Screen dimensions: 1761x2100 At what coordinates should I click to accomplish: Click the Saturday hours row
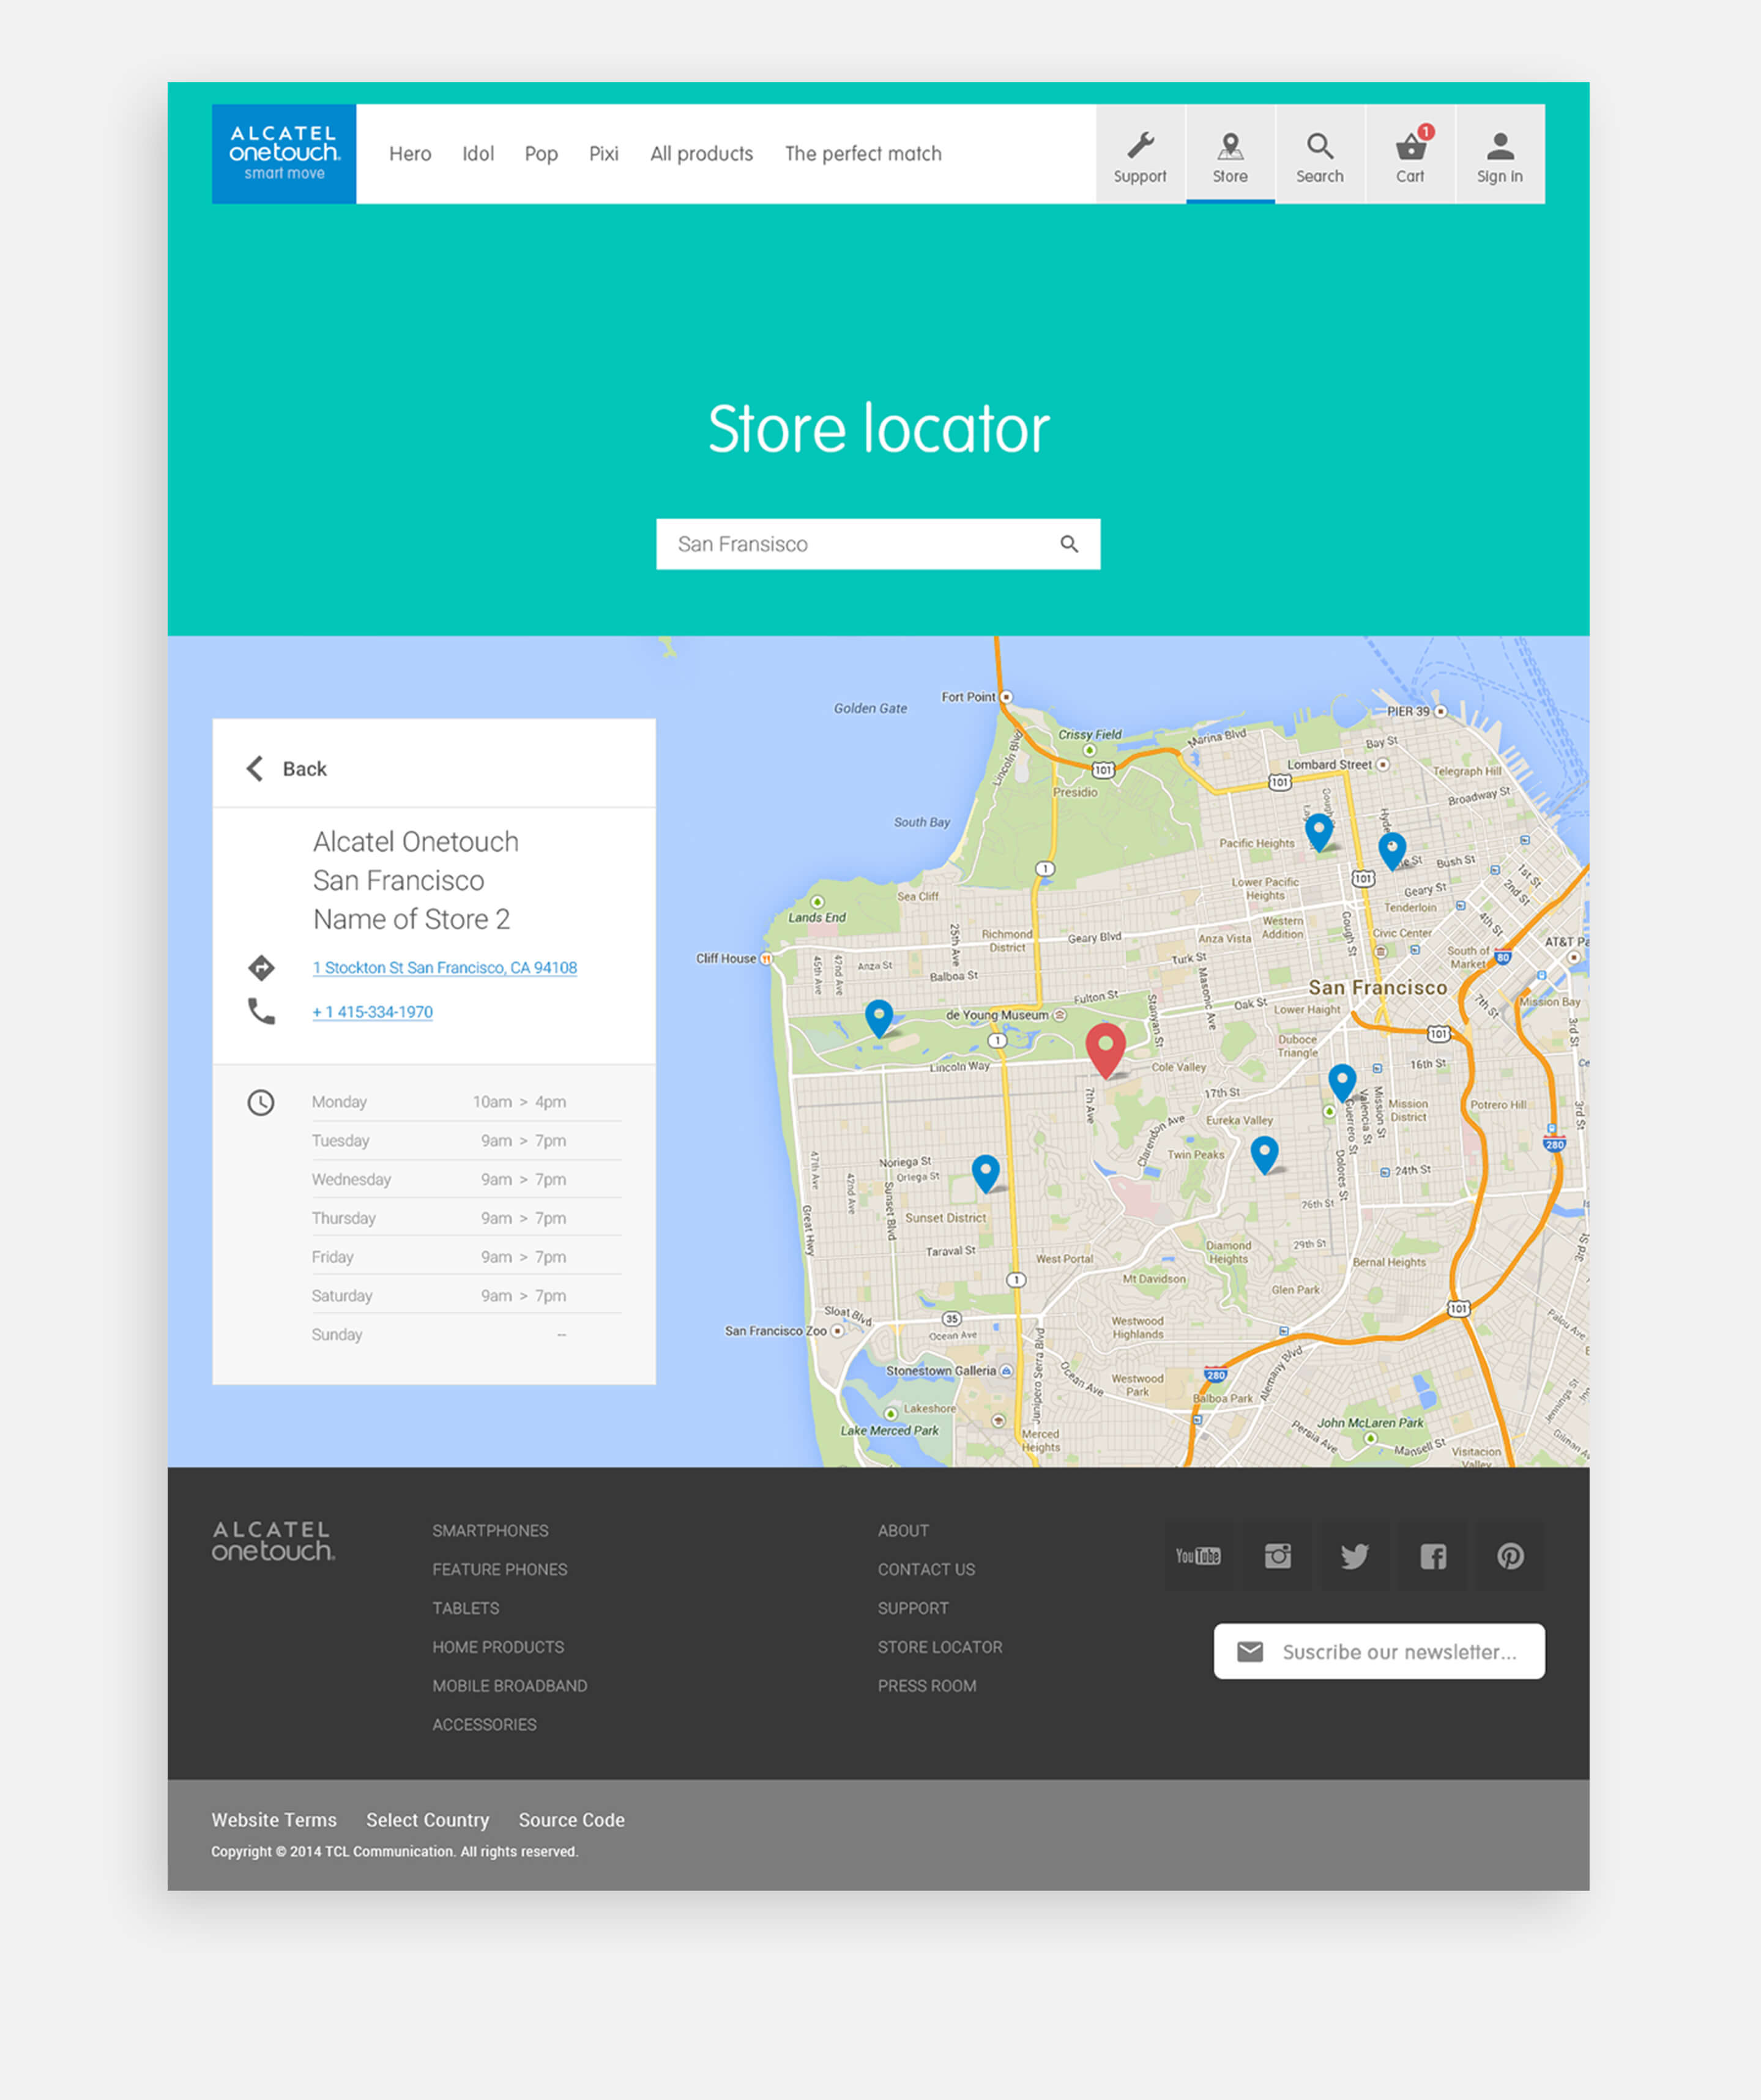coord(466,1296)
